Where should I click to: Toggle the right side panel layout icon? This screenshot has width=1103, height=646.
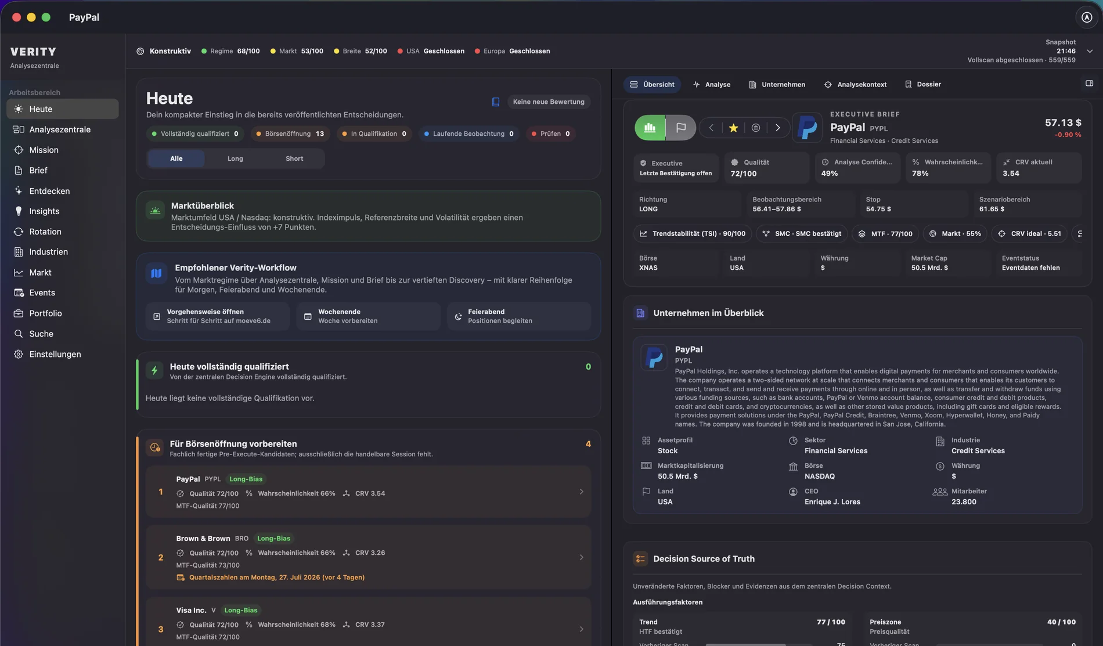[1089, 84]
